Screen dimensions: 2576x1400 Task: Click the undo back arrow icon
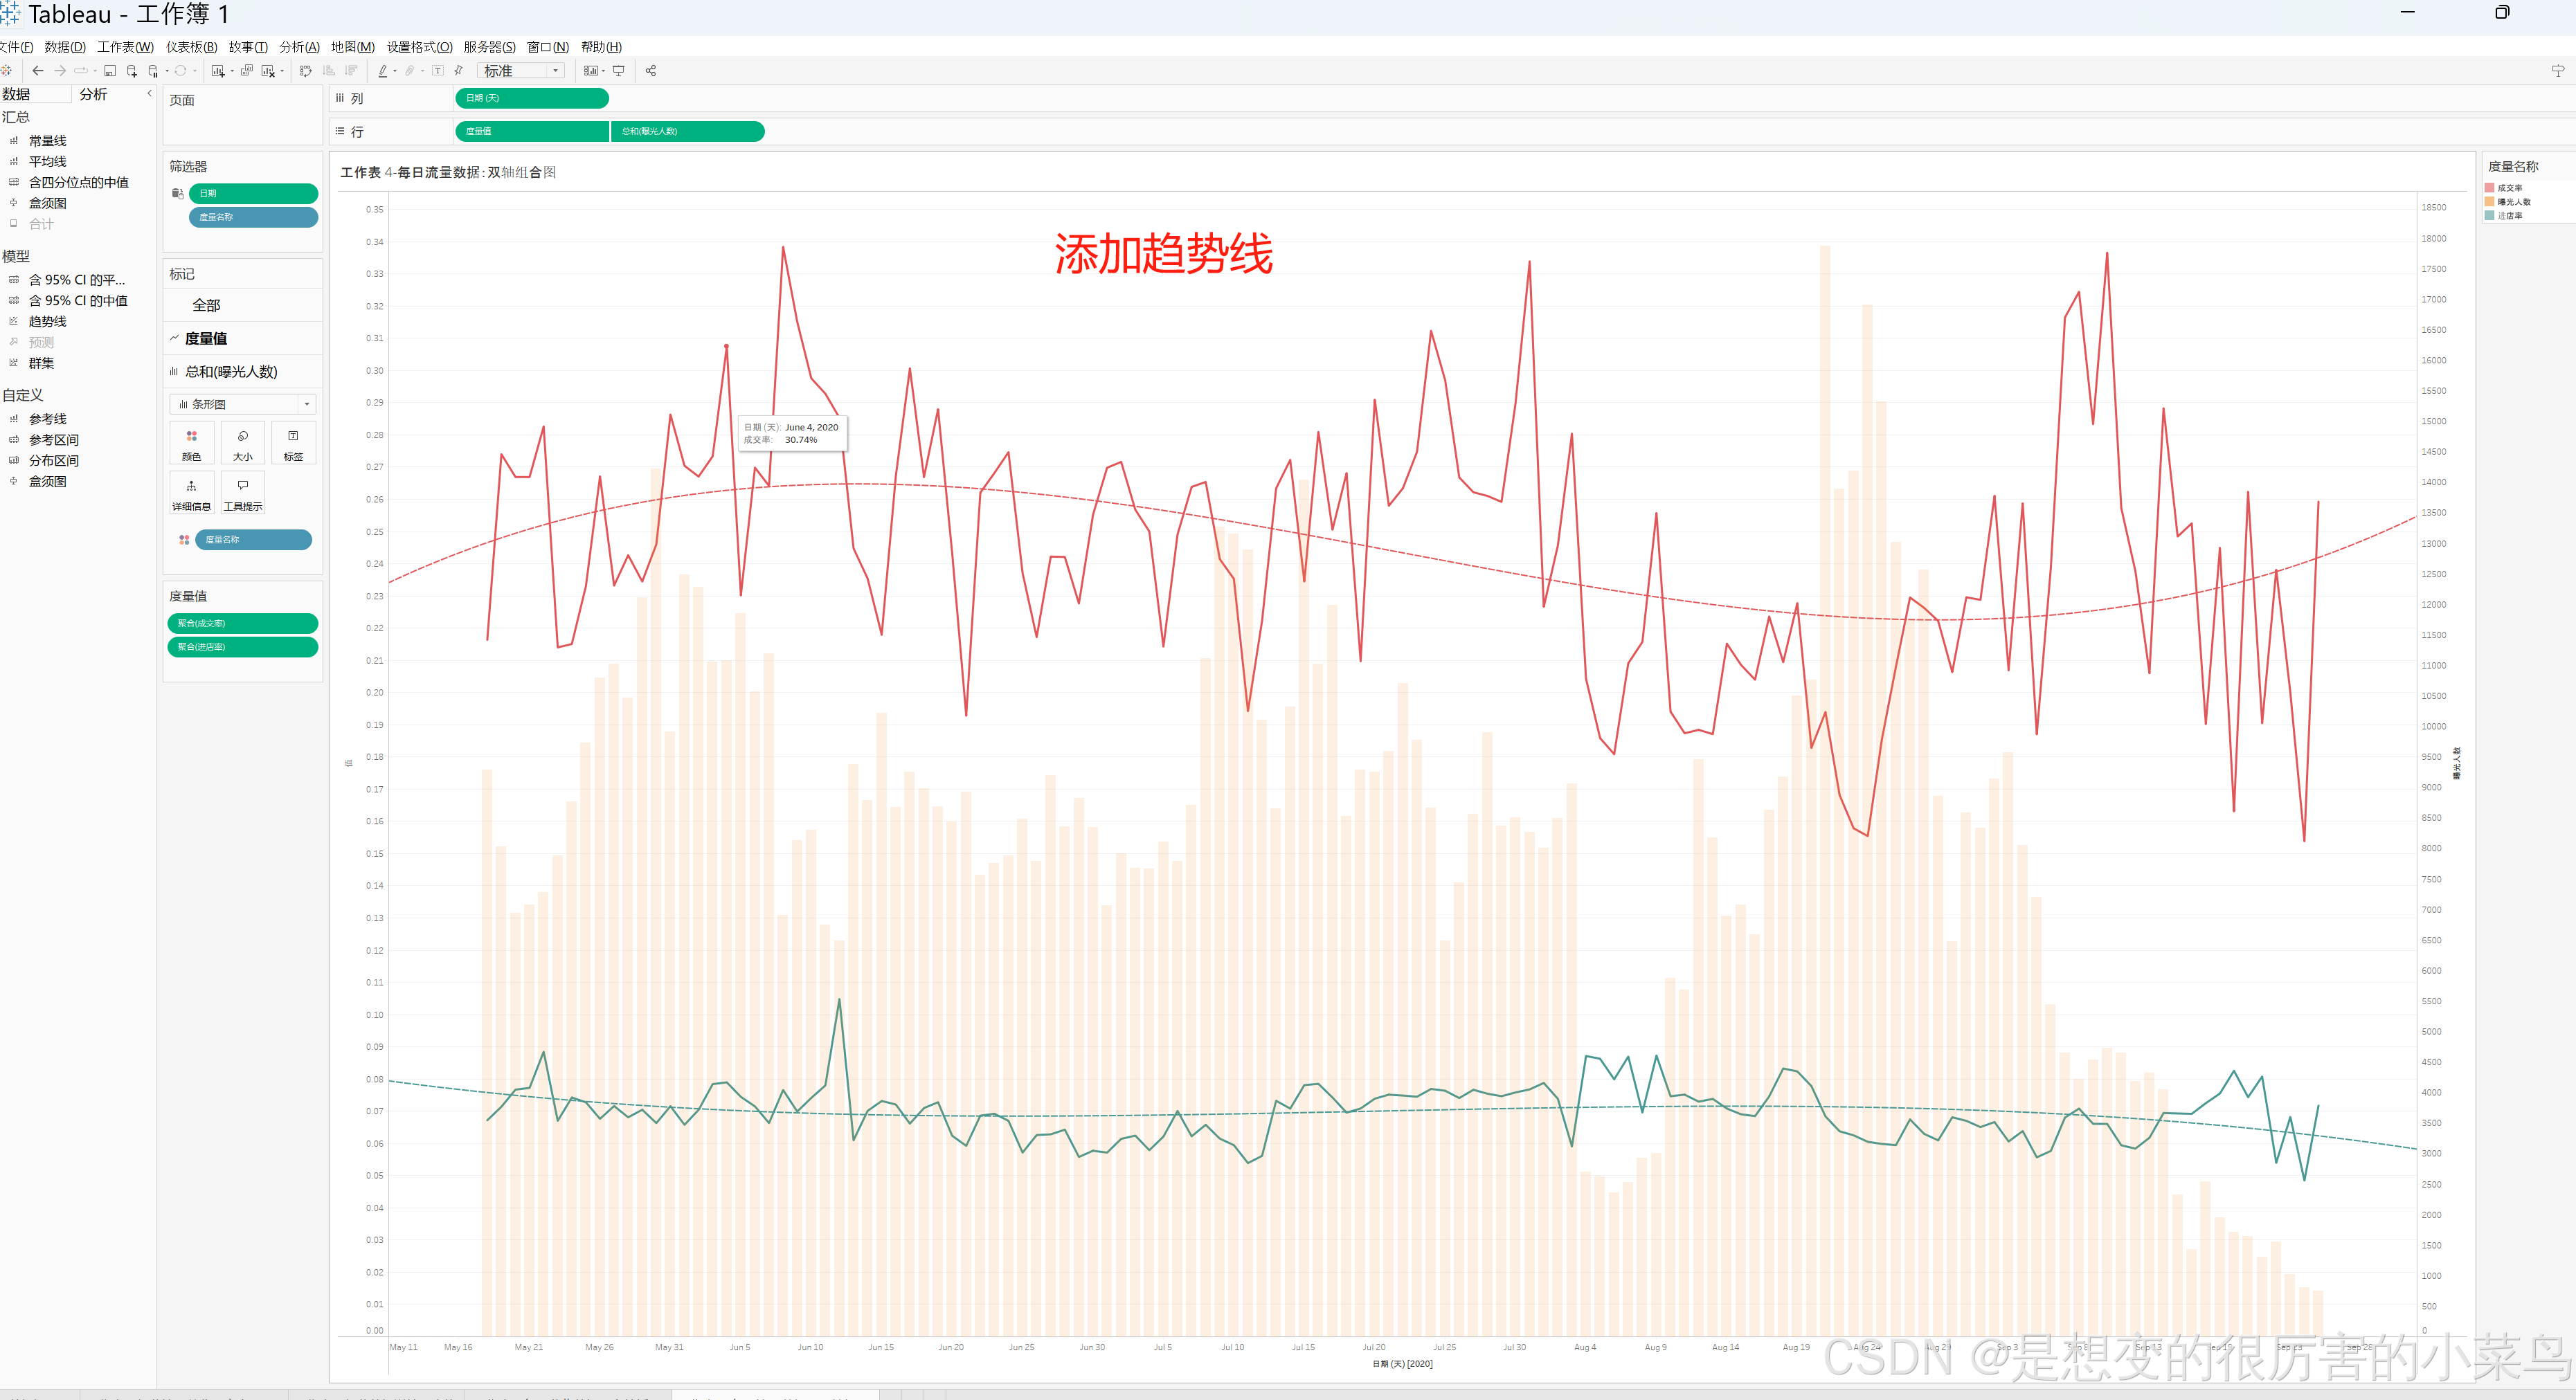38,71
